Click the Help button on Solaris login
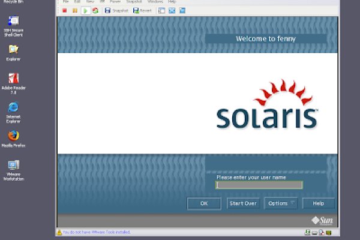The image size is (360, 240). pyautogui.click(x=318, y=203)
